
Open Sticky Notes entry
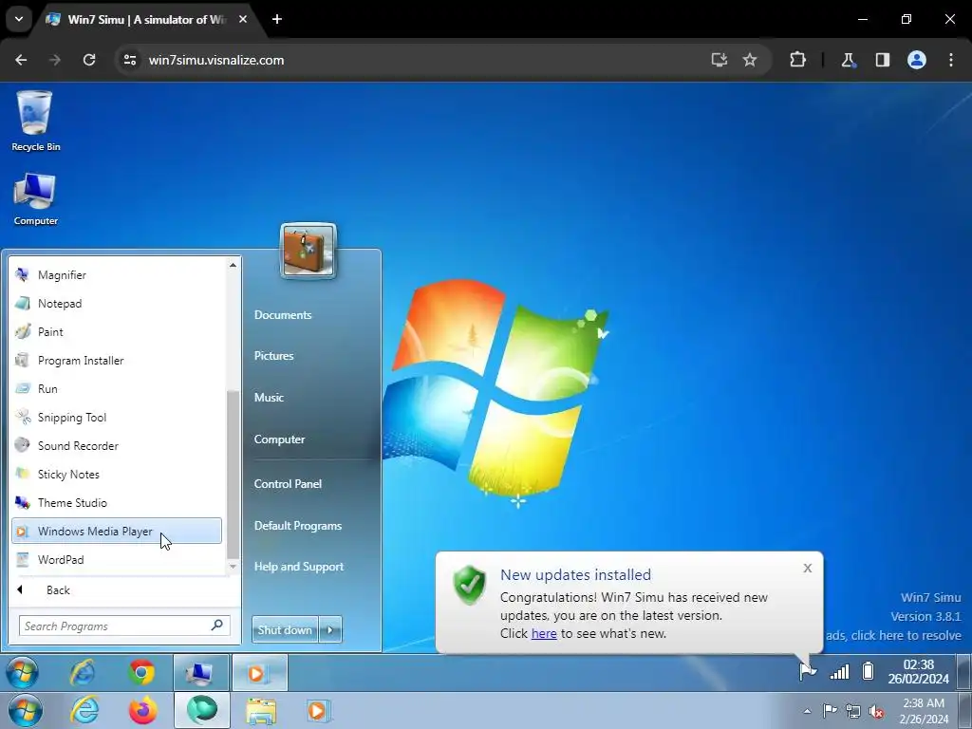(117, 475)
